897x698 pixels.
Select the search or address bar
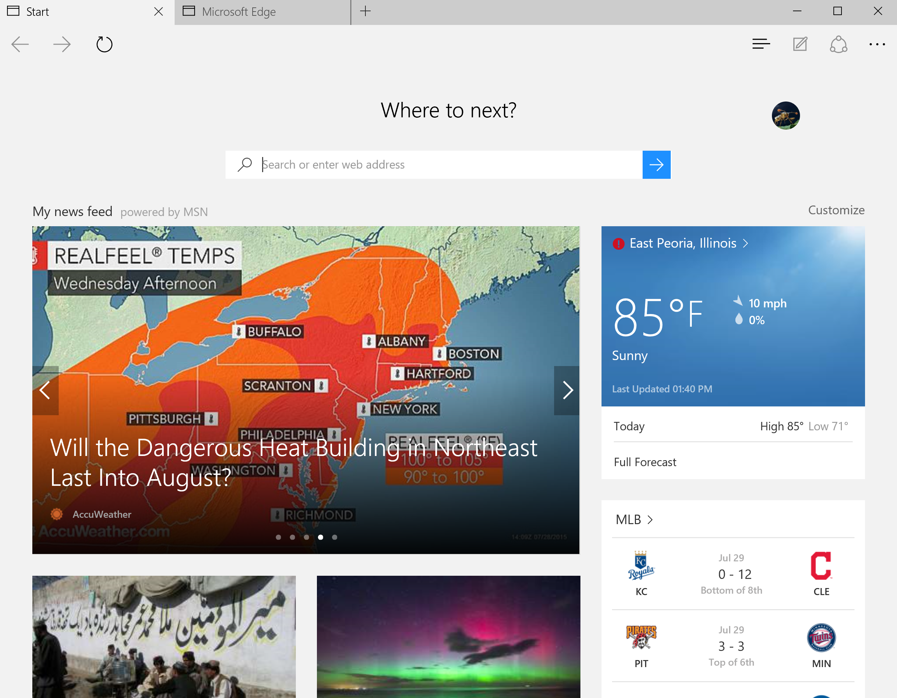[x=448, y=164]
